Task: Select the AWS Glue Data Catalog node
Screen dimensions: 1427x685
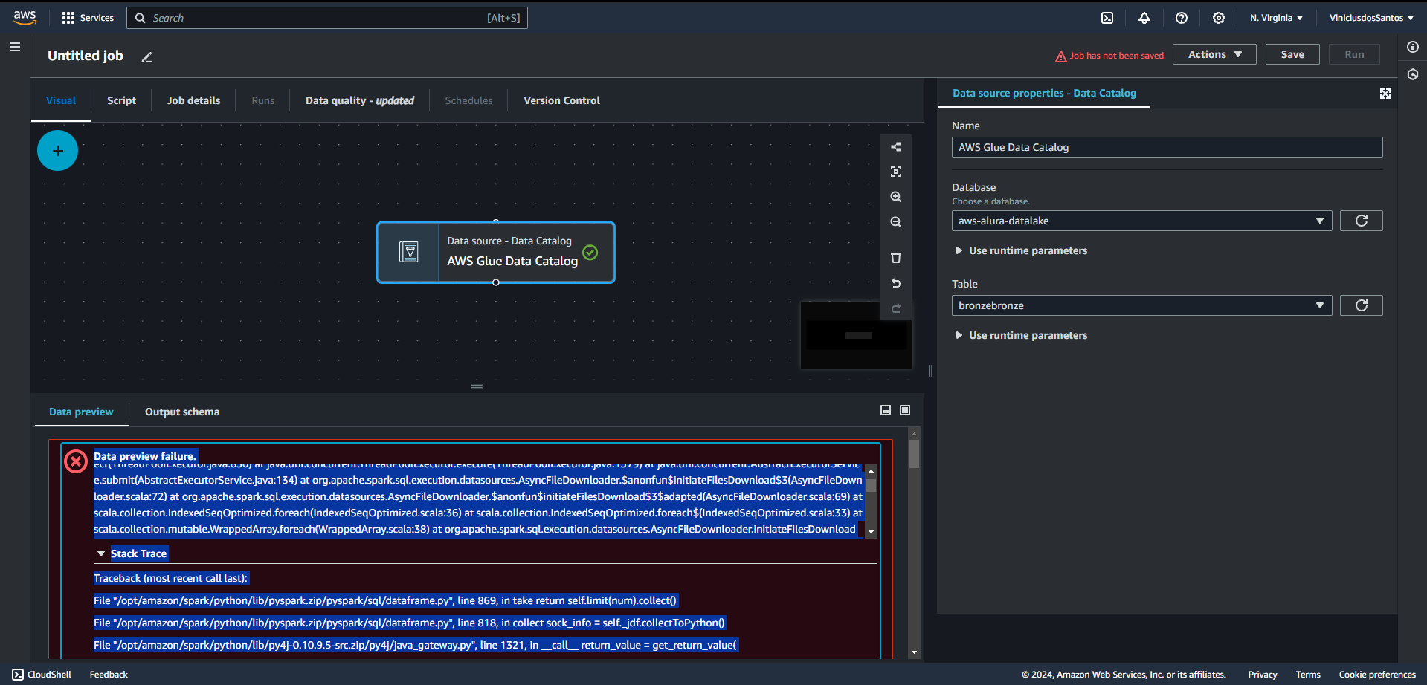Action: 495,253
